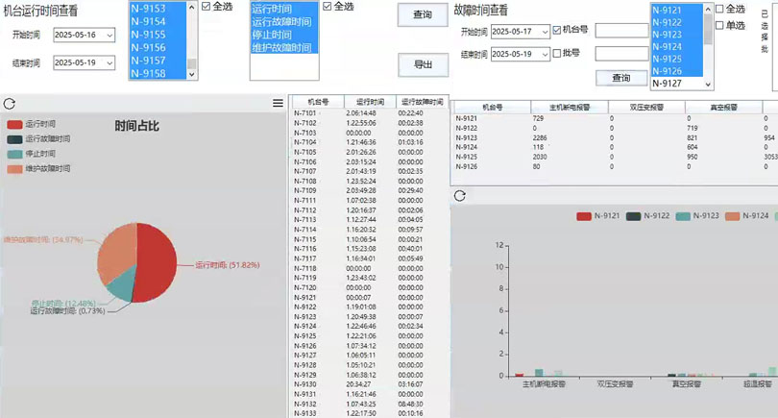Click the refresh icon above the bar chart
The height and width of the screenshot is (418, 778).
pos(459,196)
